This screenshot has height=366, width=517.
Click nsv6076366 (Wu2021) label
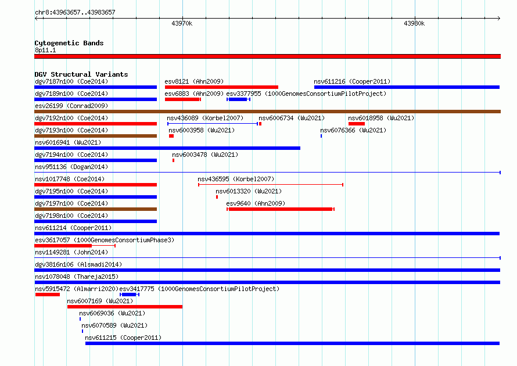(353, 130)
